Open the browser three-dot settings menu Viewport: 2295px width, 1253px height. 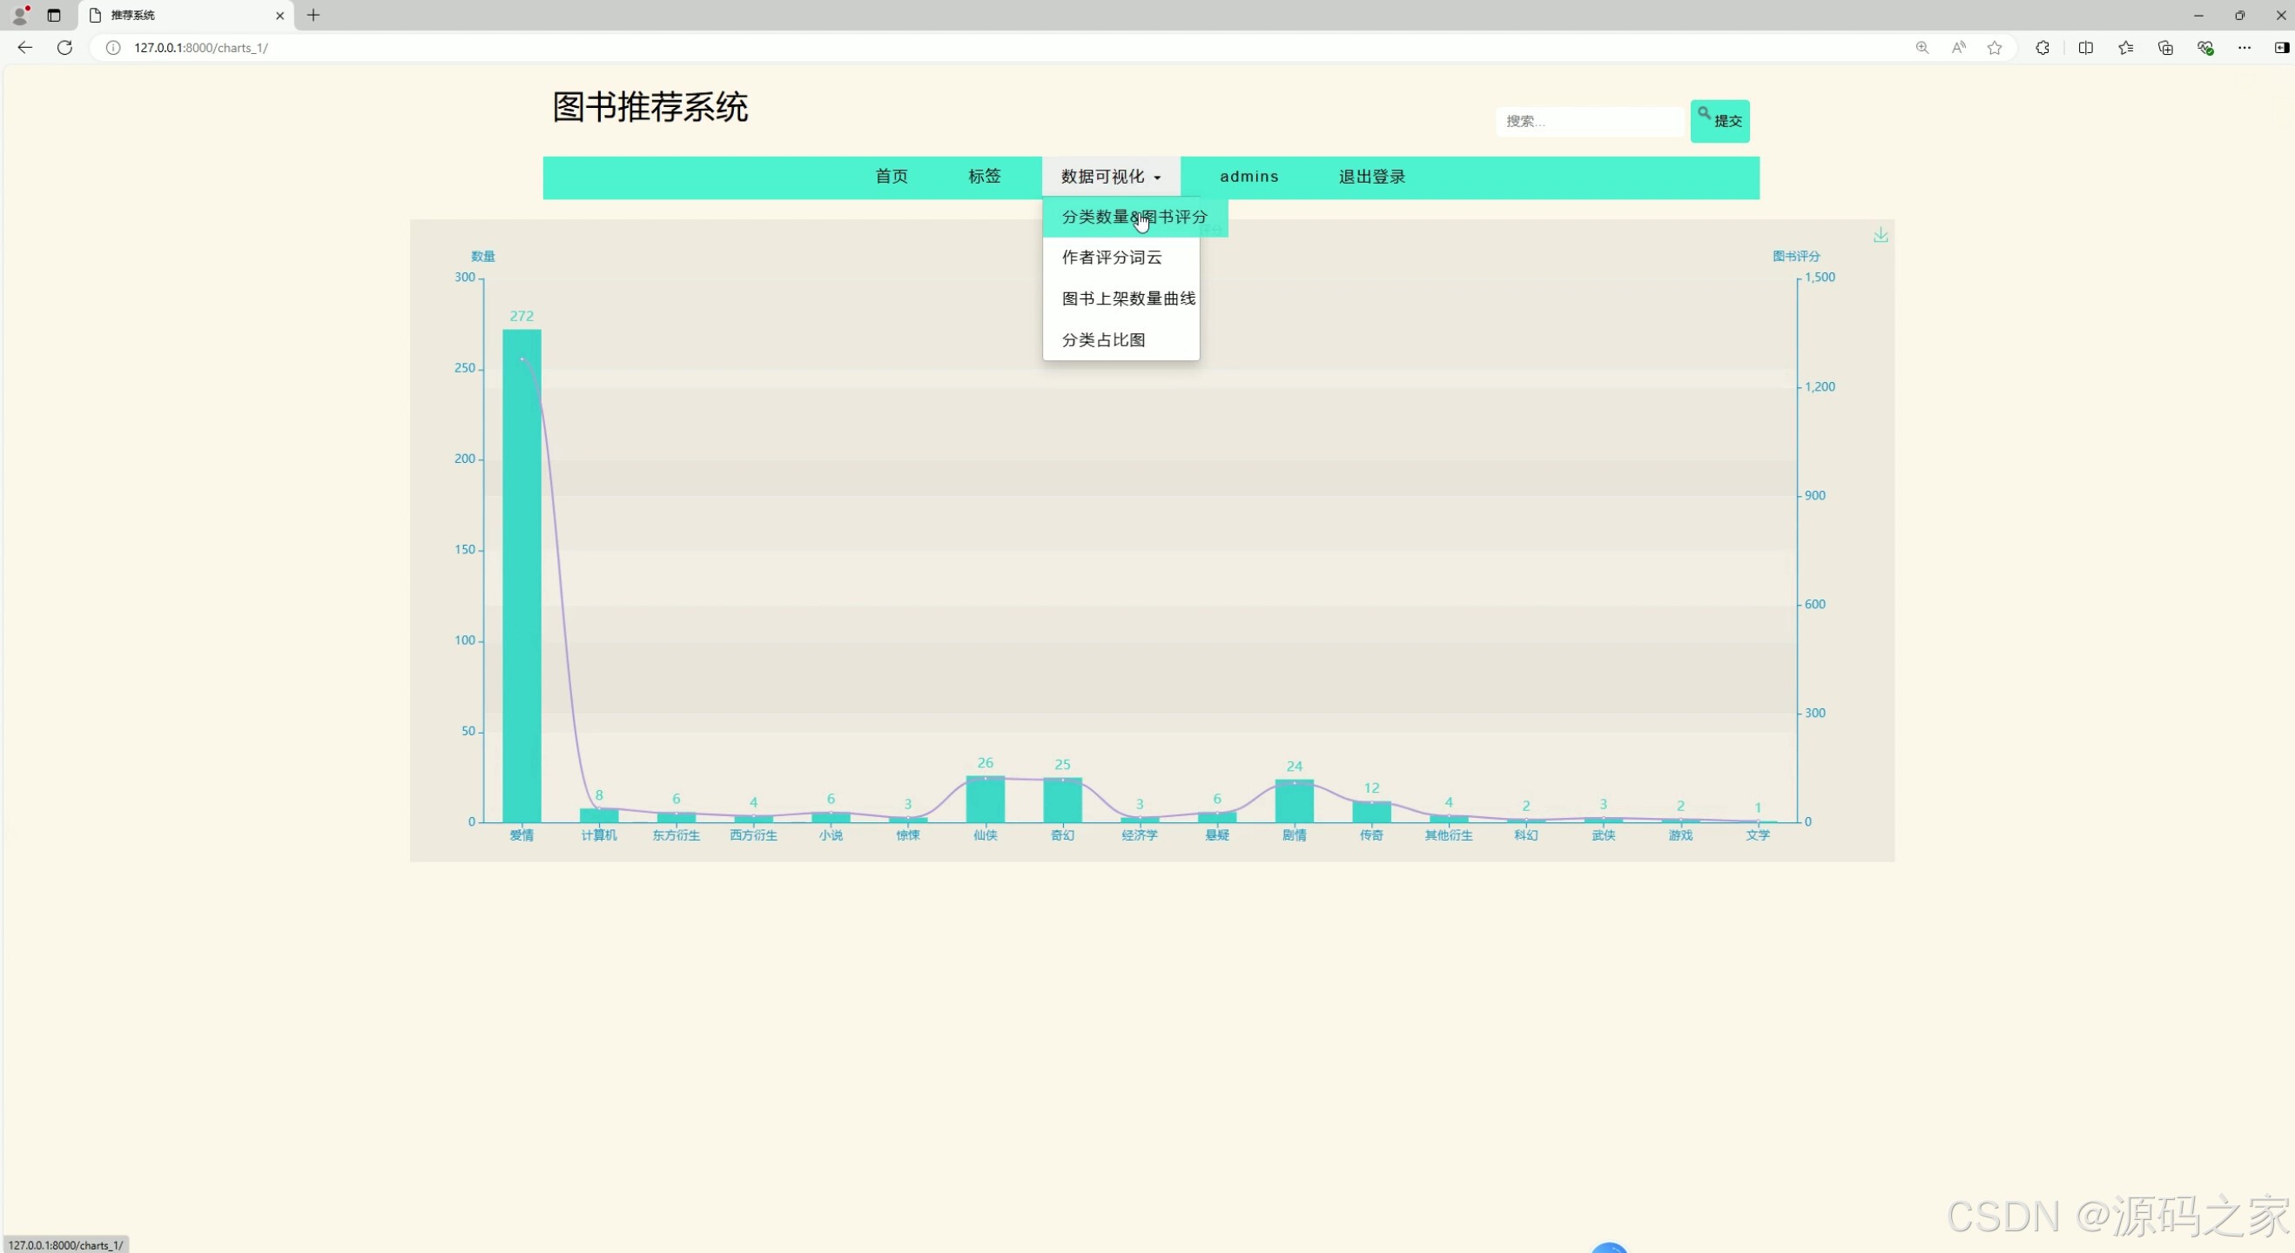coord(2245,48)
